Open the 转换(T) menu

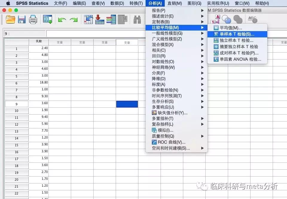136,3
